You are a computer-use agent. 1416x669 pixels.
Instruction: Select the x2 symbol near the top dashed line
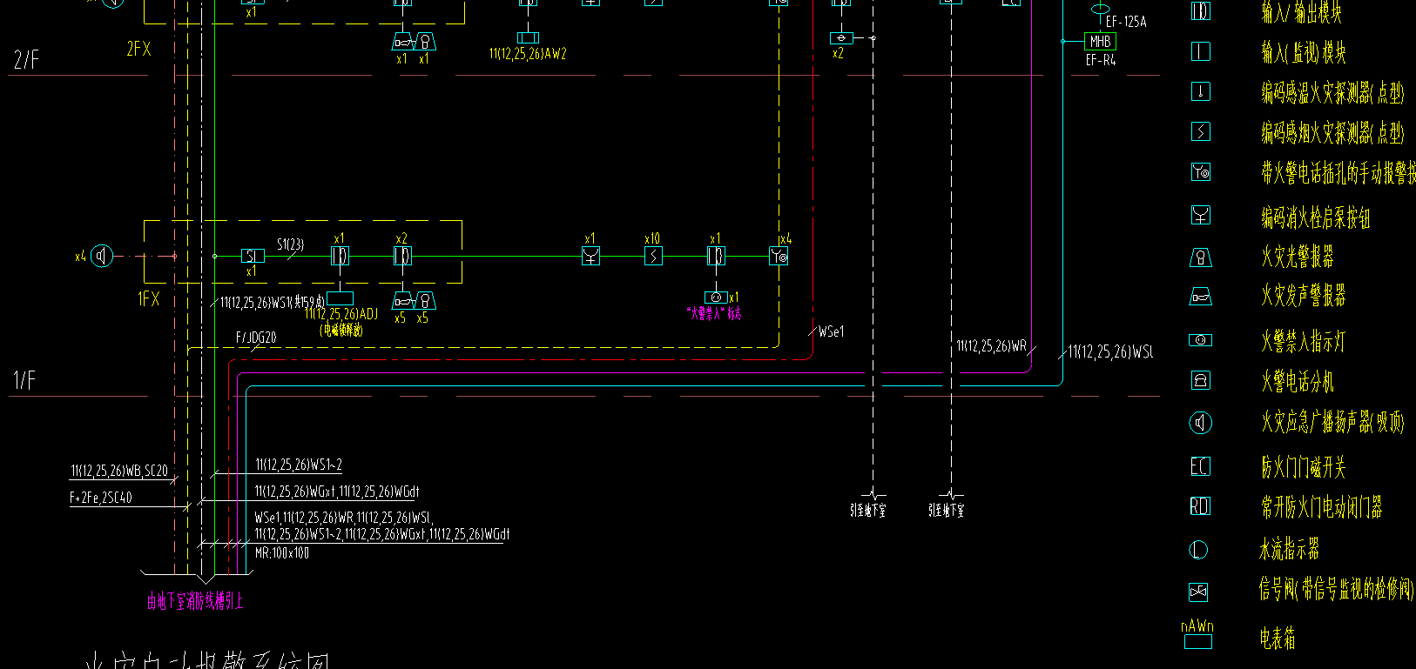(x=841, y=38)
